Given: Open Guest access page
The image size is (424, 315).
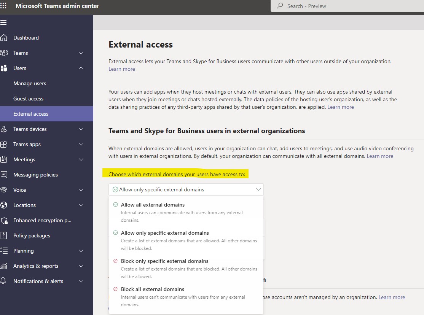Looking at the screenshot, I should tap(46, 99).
